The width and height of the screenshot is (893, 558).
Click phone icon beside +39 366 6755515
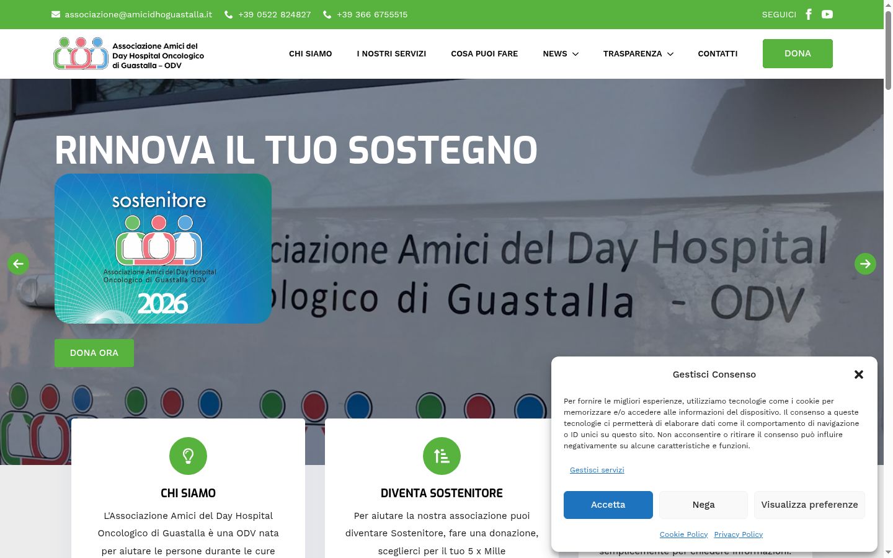click(327, 14)
